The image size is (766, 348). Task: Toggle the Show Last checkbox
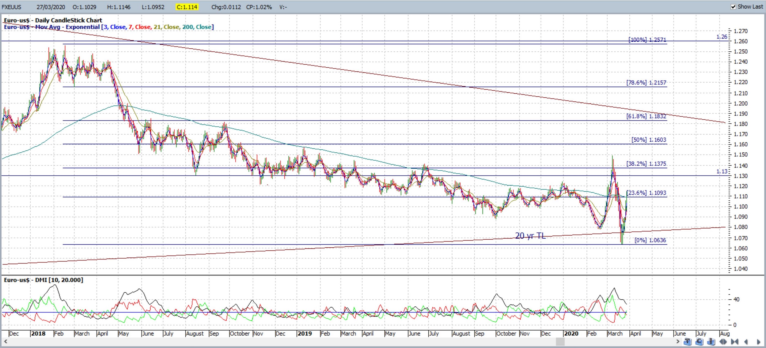coord(733,7)
